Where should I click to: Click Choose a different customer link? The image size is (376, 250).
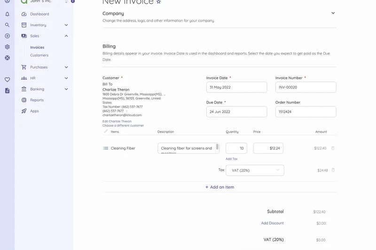tap(123, 126)
